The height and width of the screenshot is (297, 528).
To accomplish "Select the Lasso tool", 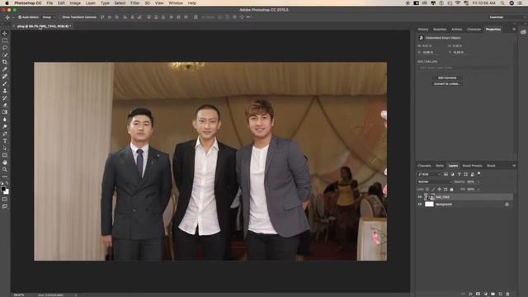I will pyautogui.click(x=5, y=48).
